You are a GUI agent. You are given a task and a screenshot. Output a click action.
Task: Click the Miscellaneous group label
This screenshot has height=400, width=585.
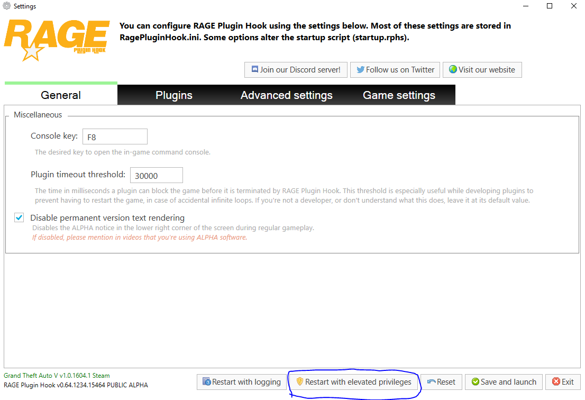[x=38, y=115]
